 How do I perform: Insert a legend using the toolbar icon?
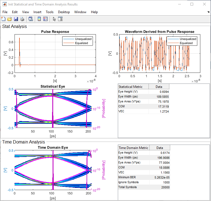click(x=45, y=19)
